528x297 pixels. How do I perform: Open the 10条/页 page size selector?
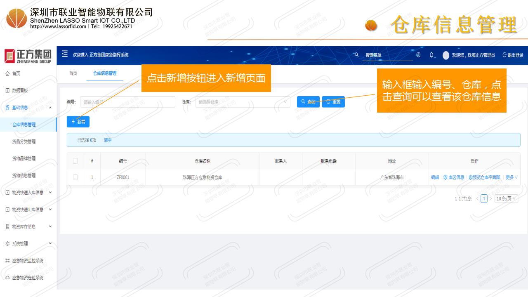pos(506,198)
